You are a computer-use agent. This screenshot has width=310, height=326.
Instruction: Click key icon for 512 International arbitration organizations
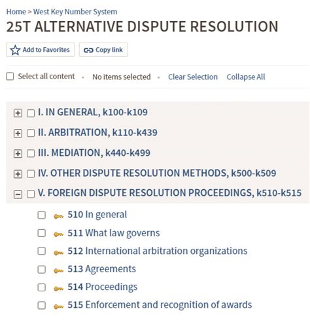pos(58,253)
